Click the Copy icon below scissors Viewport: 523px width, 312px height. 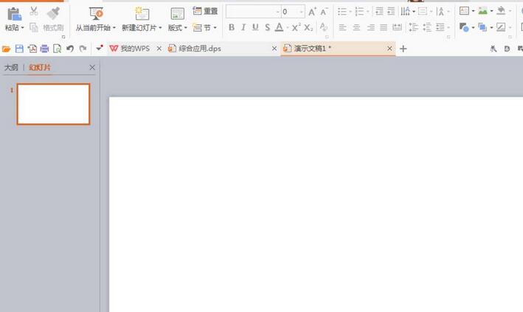tap(34, 27)
